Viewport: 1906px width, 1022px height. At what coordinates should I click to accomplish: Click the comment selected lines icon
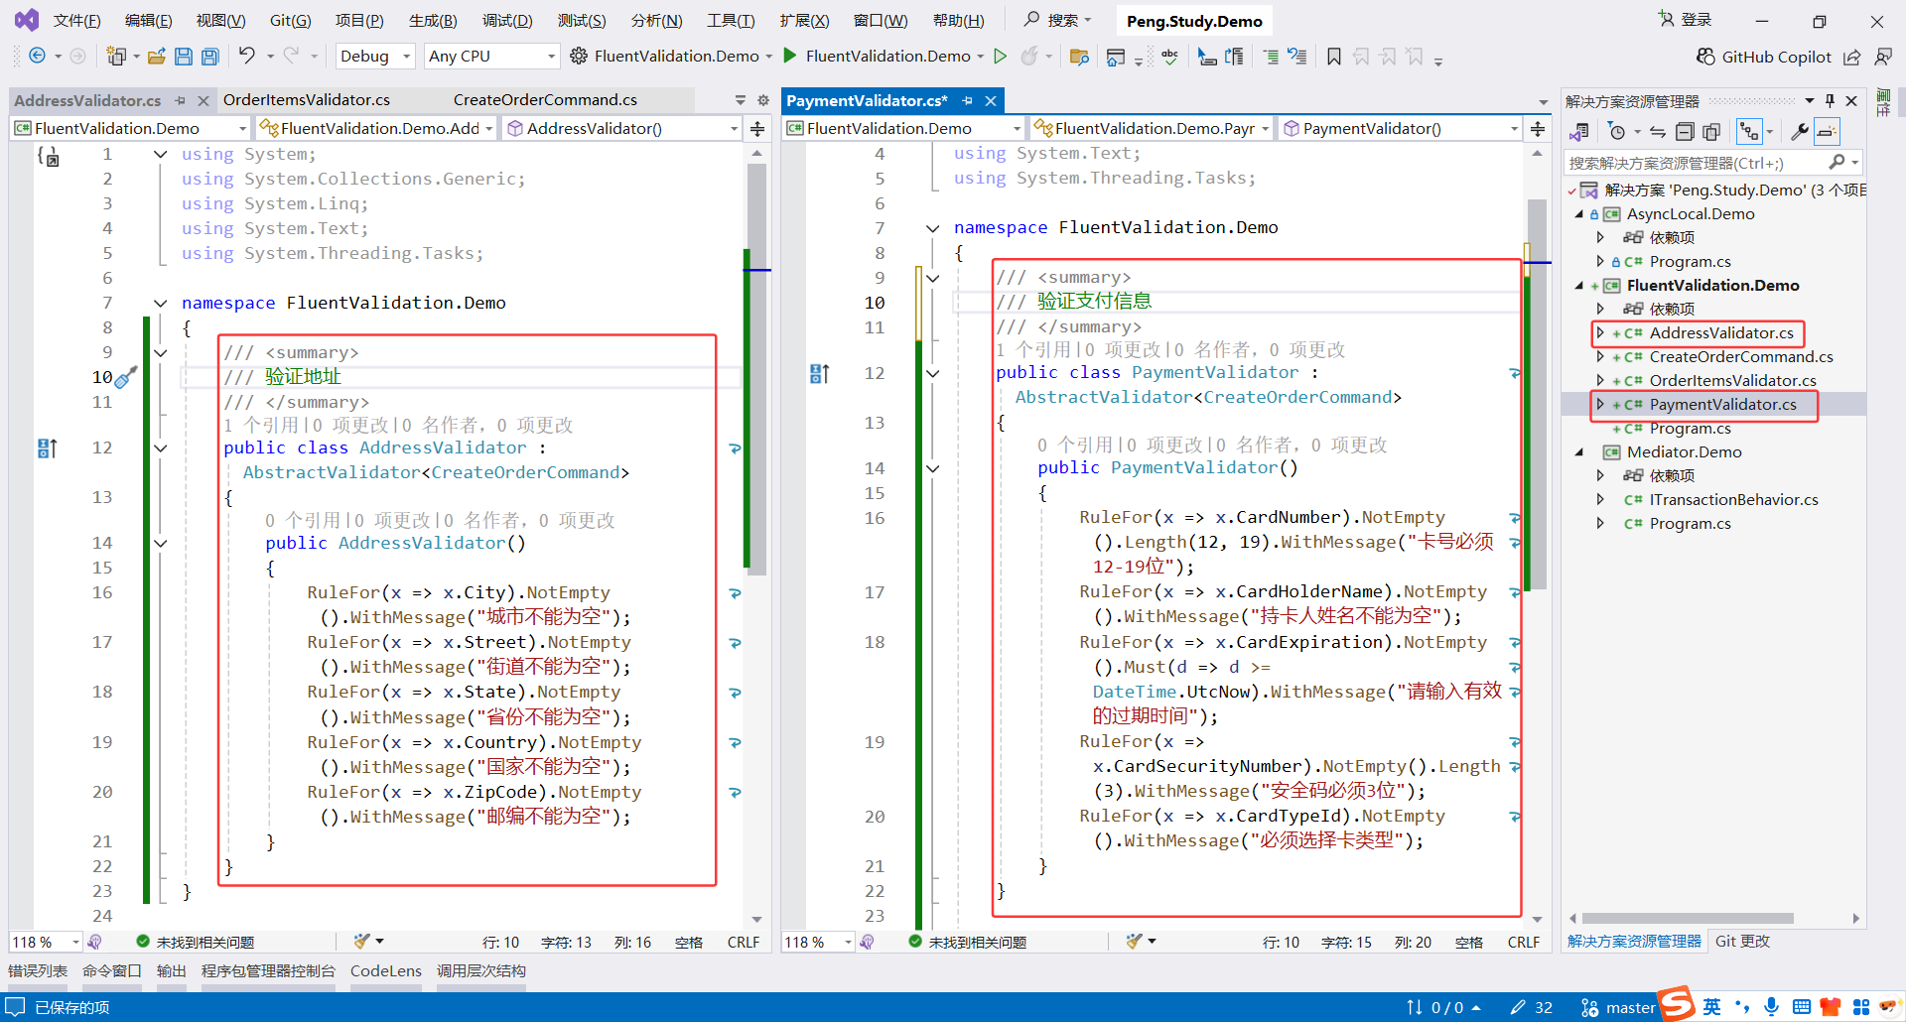click(1271, 57)
